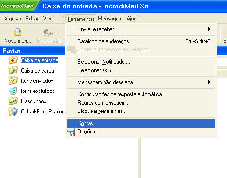Select O JunkFilter Plus folder label
Viewport: 227px width, 178px height.
(43, 112)
